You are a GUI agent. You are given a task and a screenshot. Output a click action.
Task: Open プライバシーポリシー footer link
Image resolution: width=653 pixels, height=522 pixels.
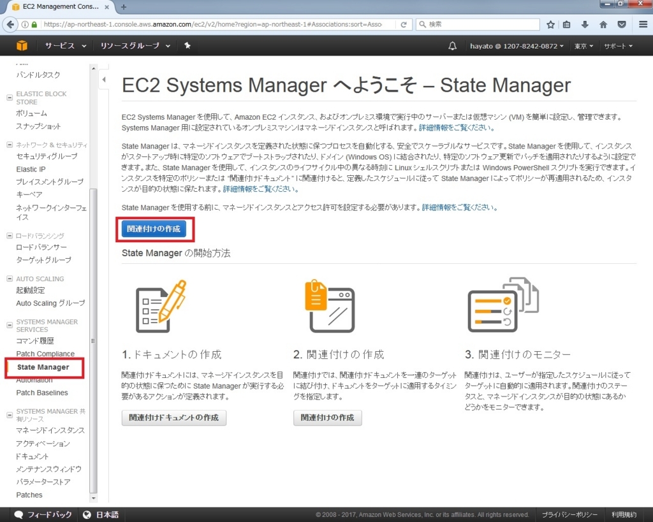point(569,514)
